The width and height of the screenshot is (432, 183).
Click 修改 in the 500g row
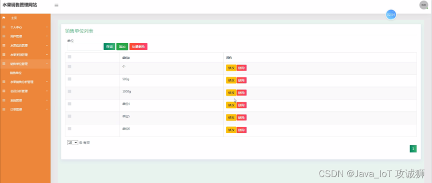coord(231,80)
